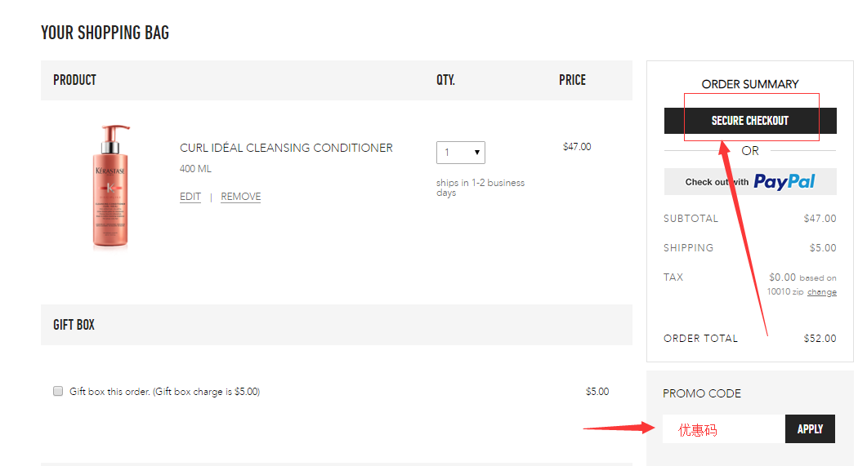Click the Order Summary heading
This screenshot has width=867, height=466.
750,84
